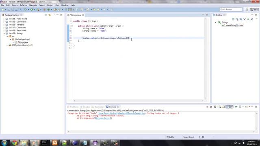Screen dimensions: 260x146
Task: Collapse the Strings class in Outline
Action: tap(216, 23)
